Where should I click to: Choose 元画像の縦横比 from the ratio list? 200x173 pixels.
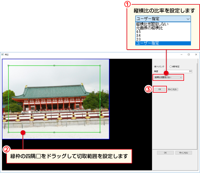tap(149, 28)
